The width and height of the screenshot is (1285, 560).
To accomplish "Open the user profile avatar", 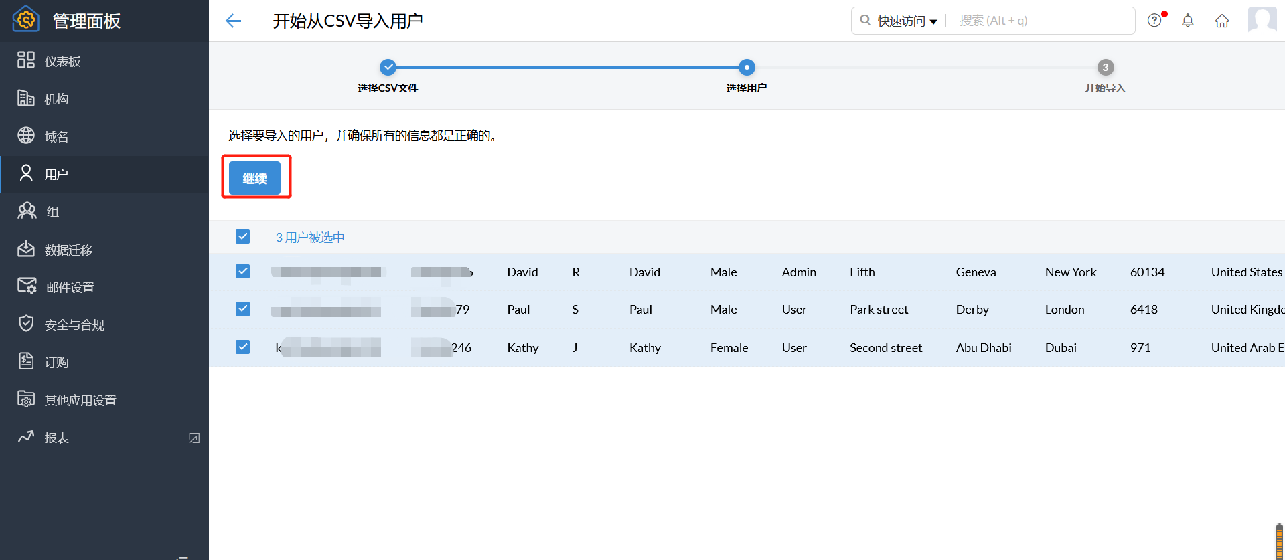I will (x=1262, y=20).
